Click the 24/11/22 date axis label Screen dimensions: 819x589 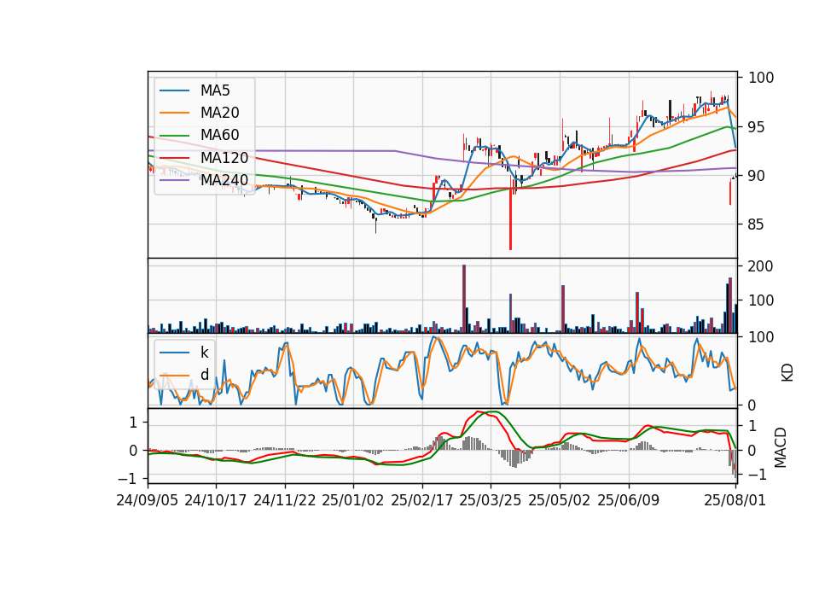pyautogui.click(x=285, y=500)
